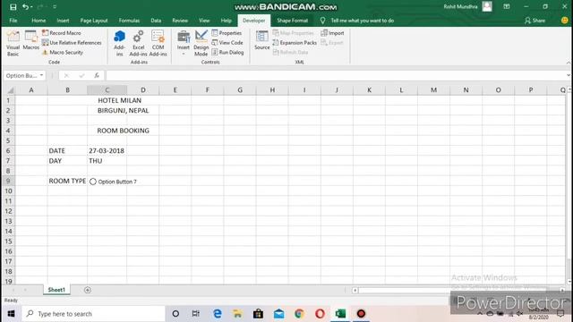Switch to the Insert ribbon tab
Screen dimensions: 573x322
coord(63,21)
